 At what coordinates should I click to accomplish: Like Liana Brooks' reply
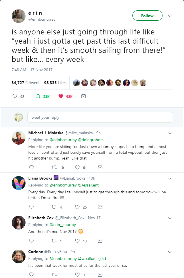click(x=77, y=207)
